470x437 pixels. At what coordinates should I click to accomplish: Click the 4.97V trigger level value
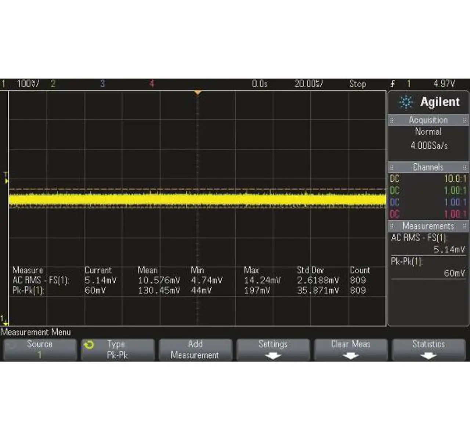tap(444, 84)
